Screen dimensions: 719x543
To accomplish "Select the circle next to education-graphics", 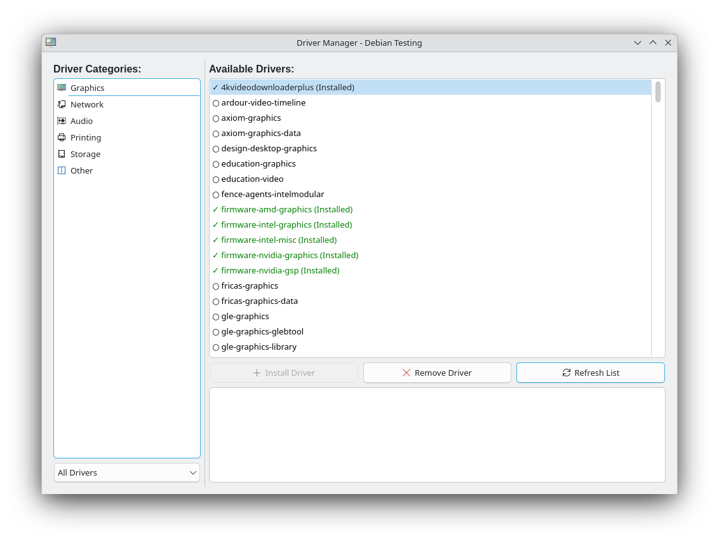I will click(216, 164).
